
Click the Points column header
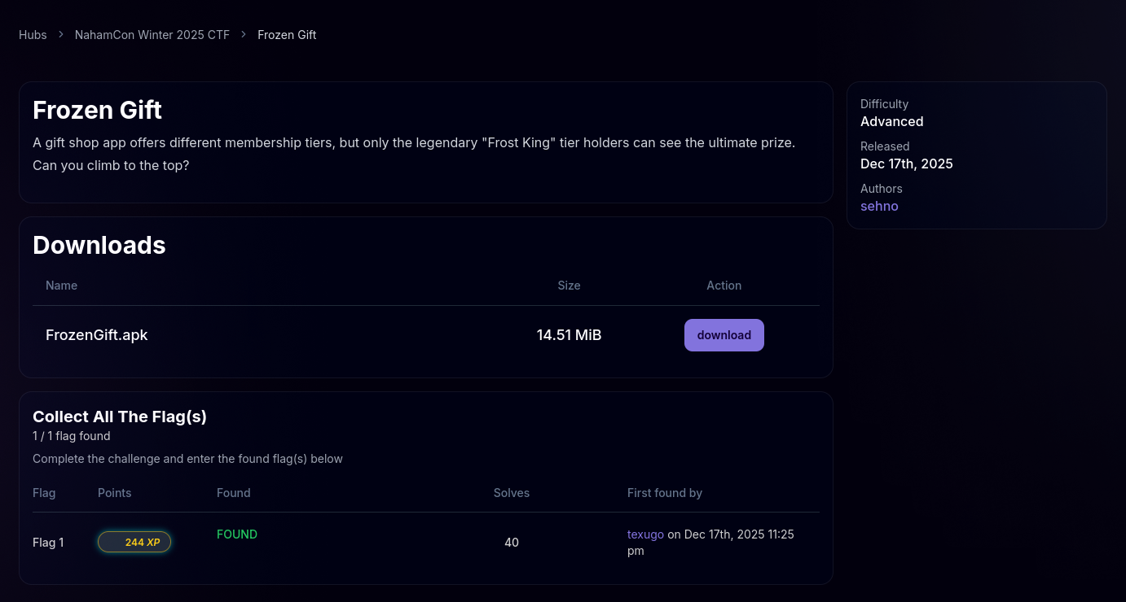[x=114, y=493]
